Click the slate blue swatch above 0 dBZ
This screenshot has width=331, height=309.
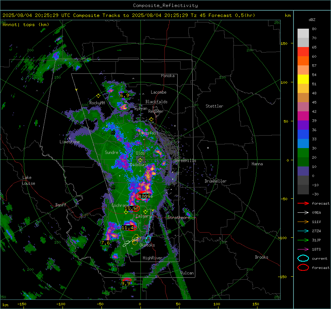pos(303,171)
